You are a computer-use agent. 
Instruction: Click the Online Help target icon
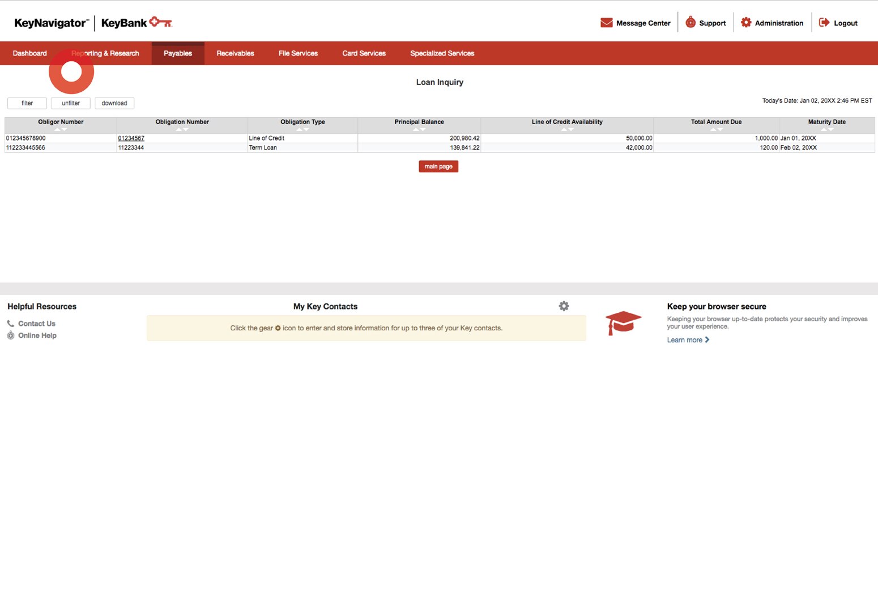point(11,335)
